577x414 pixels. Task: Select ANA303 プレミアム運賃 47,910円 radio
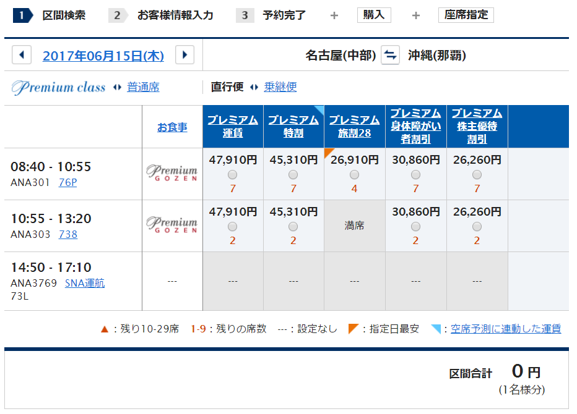232,227
